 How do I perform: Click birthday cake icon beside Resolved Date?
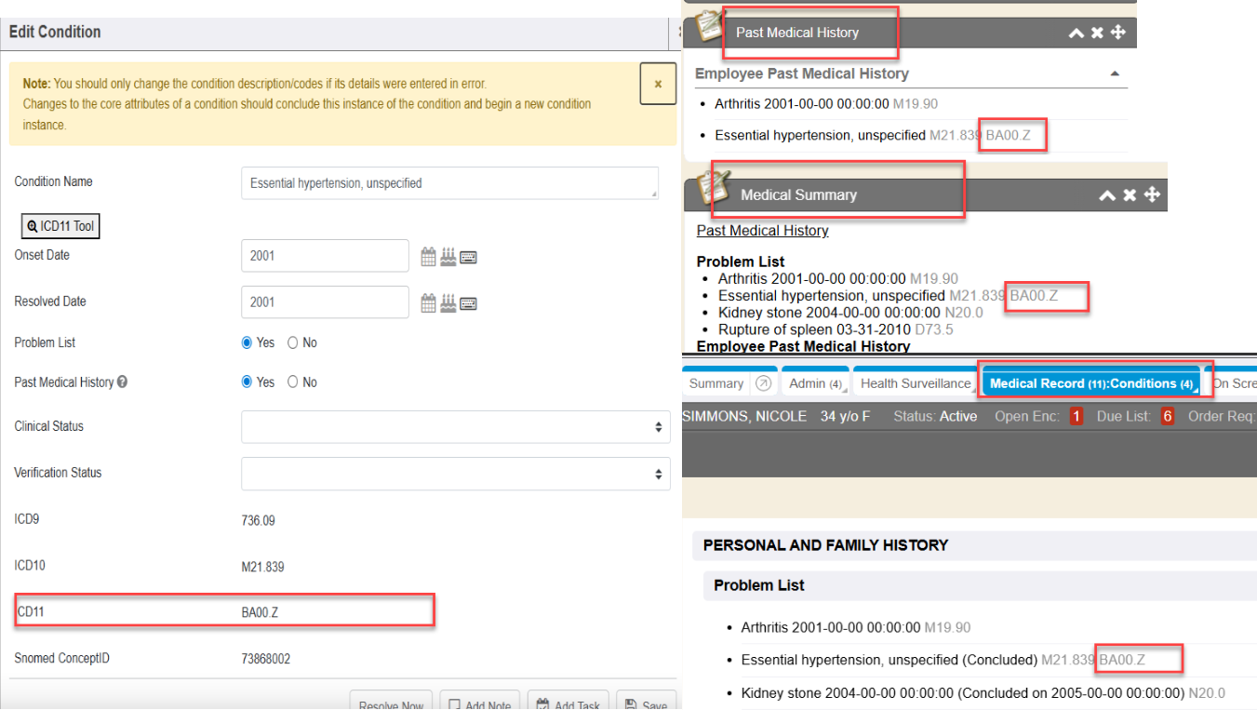pyautogui.click(x=448, y=302)
